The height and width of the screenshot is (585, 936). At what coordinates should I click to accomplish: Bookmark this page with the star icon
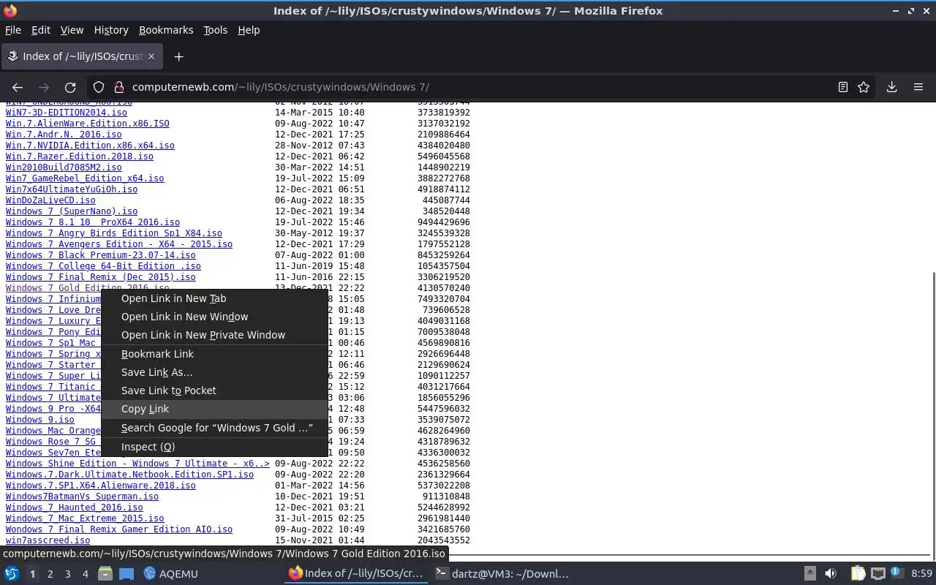tap(864, 87)
